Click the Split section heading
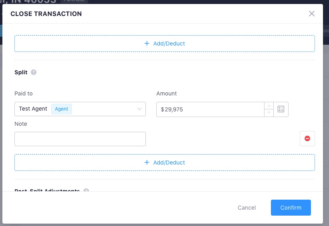 21,72
